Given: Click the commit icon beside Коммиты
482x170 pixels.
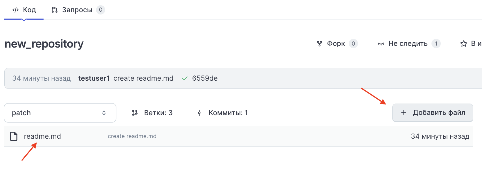Looking at the screenshot, I should [199, 113].
